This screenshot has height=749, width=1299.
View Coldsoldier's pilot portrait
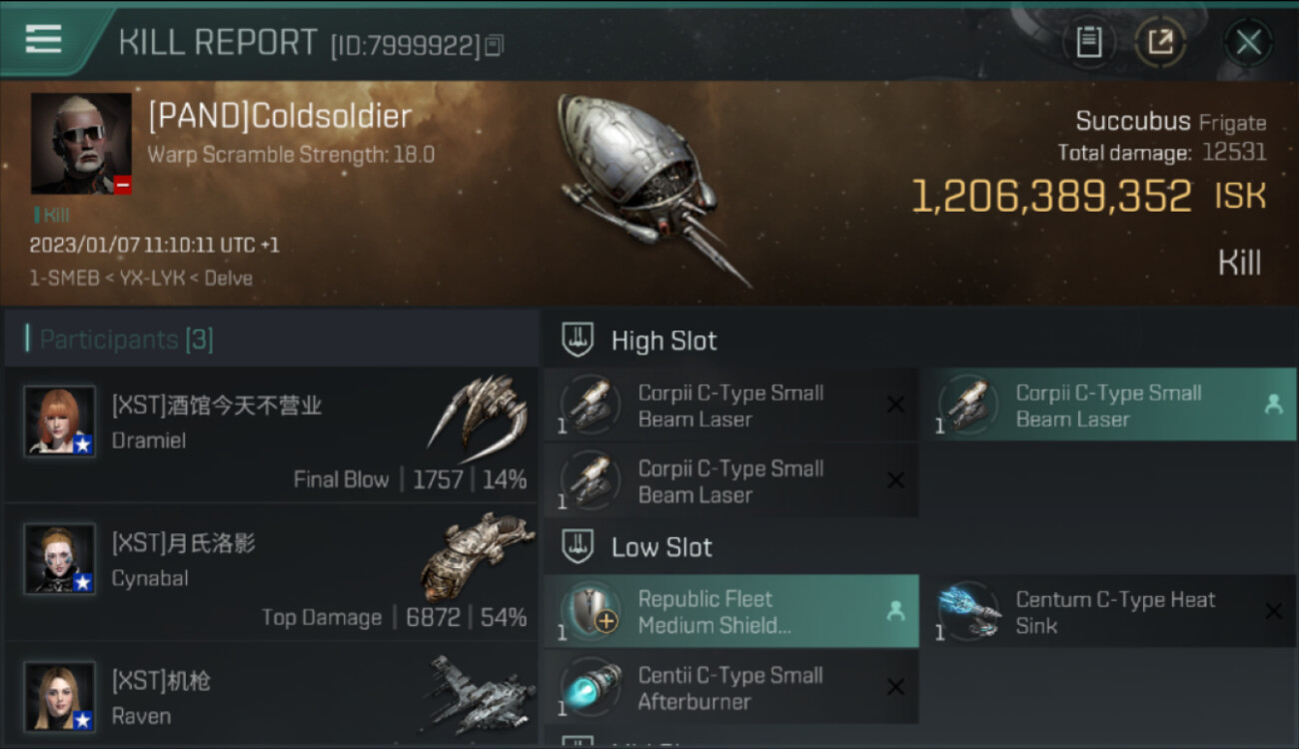(81, 144)
